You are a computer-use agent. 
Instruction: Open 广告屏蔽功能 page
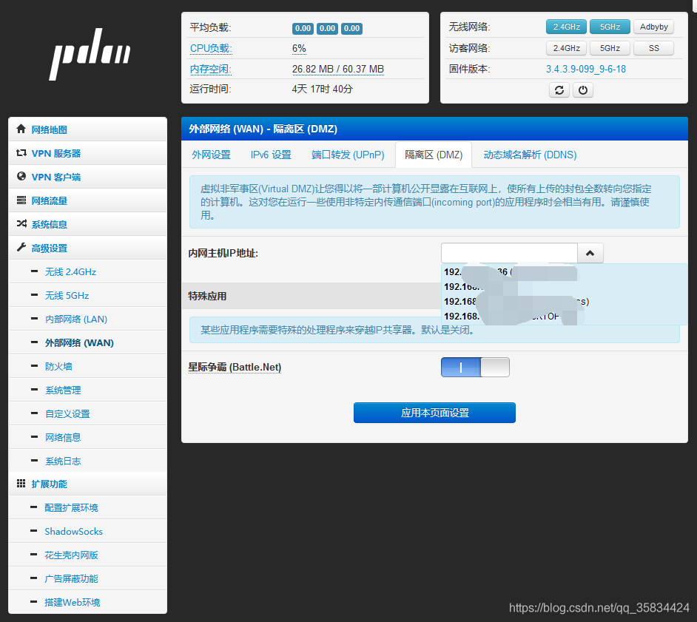87,578
